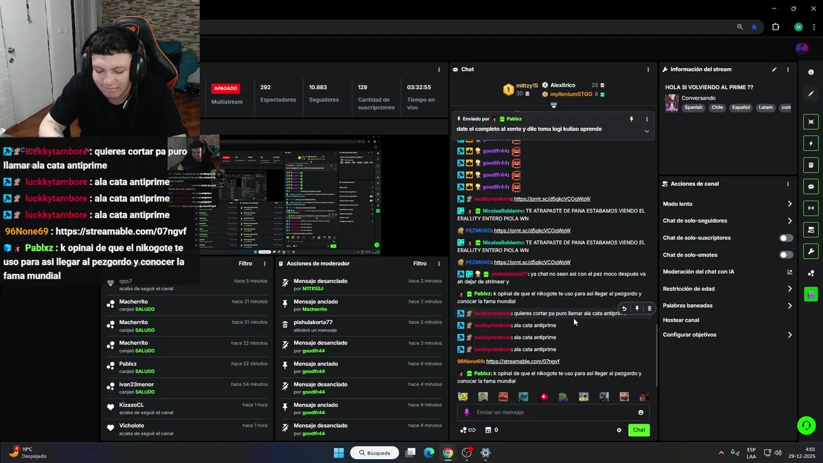
Task: Open Moderación del chat con IA link icon
Action: click(x=790, y=272)
